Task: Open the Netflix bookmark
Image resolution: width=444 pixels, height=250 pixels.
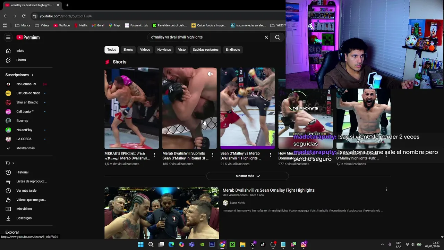Action: (80, 25)
